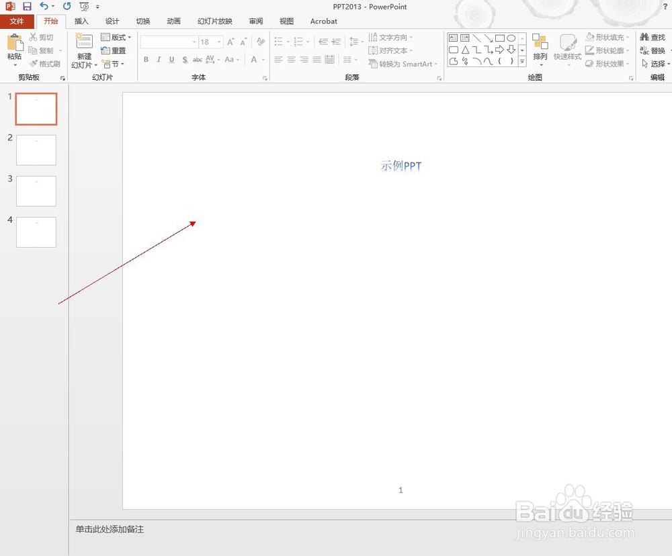This screenshot has width=672, height=556.
Task: Pick the rectangle shape from gallery
Action: pyautogui.click(x=500, y=38)
